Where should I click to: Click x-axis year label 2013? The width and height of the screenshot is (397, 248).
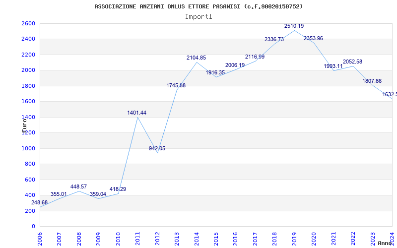point(177,239)
